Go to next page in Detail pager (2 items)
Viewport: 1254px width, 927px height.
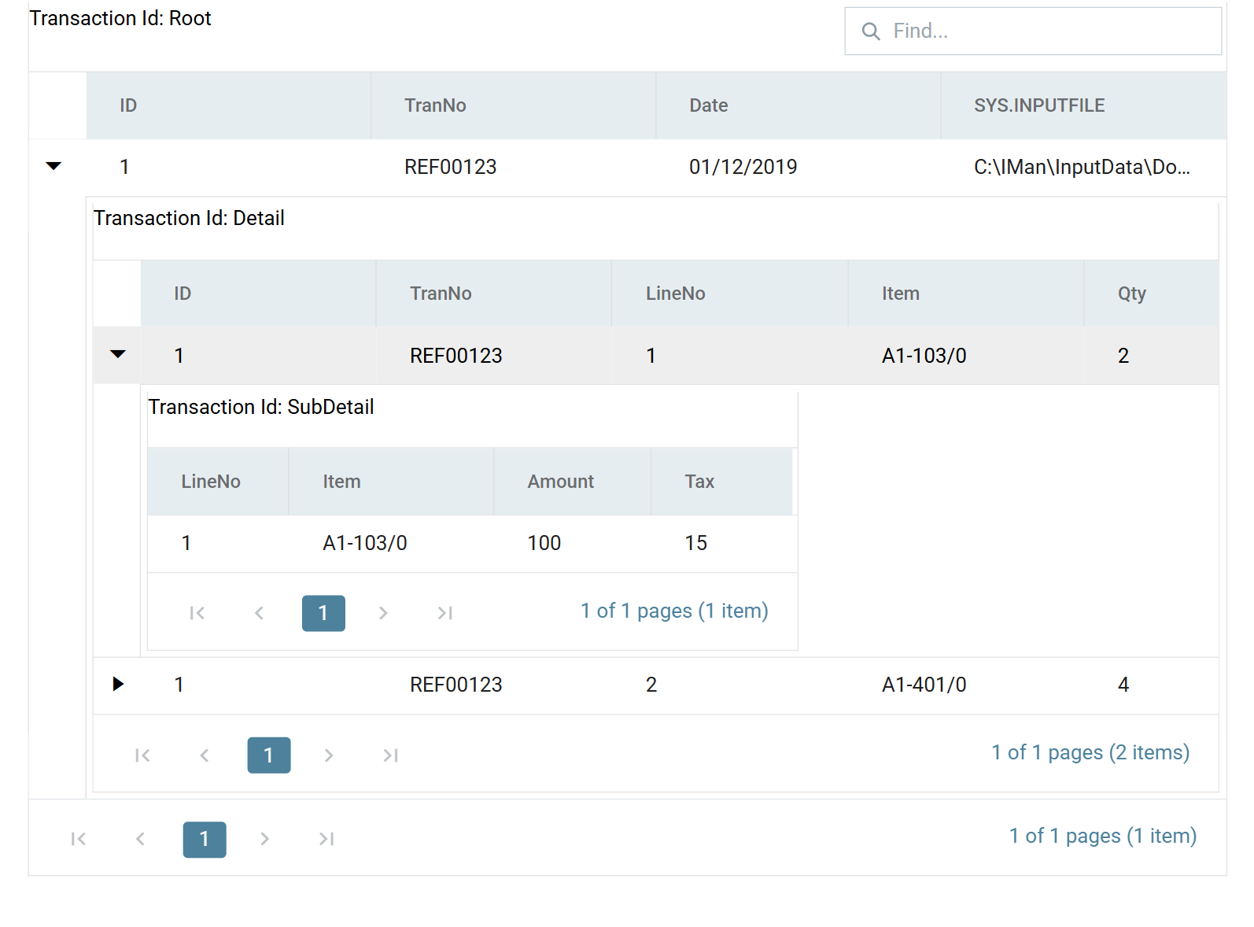tap(329, 755)
